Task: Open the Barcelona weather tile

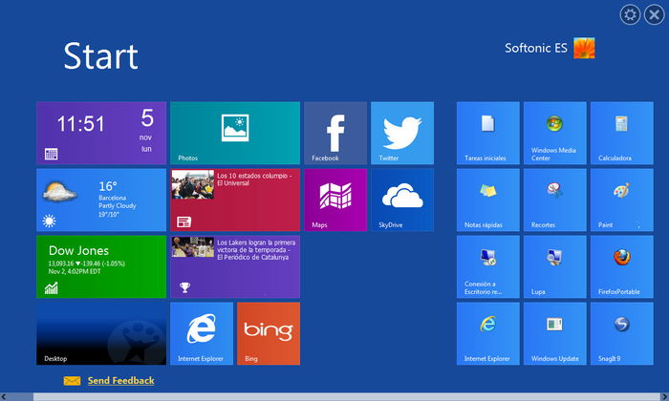Action: [100, 200]
